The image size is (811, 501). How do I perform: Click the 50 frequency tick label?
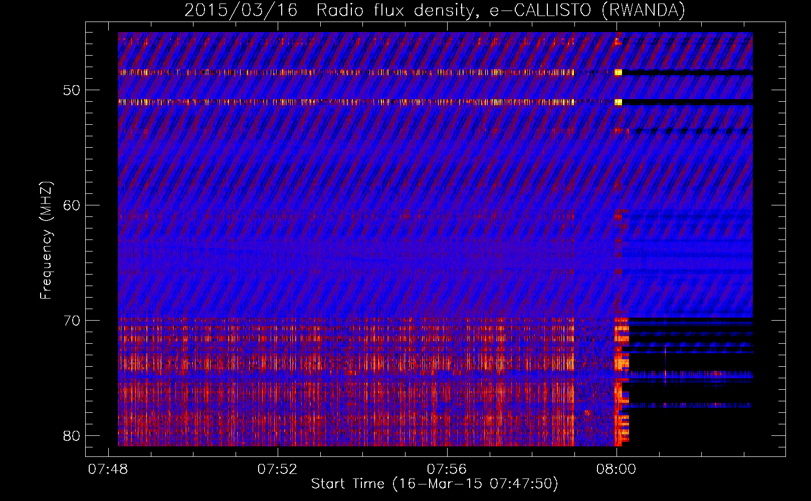click(72, 90)
